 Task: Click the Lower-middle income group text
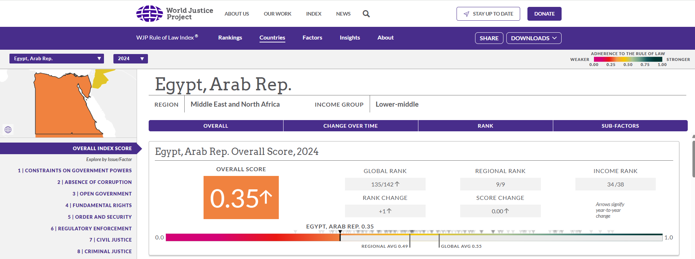click(x=397, y=104)
